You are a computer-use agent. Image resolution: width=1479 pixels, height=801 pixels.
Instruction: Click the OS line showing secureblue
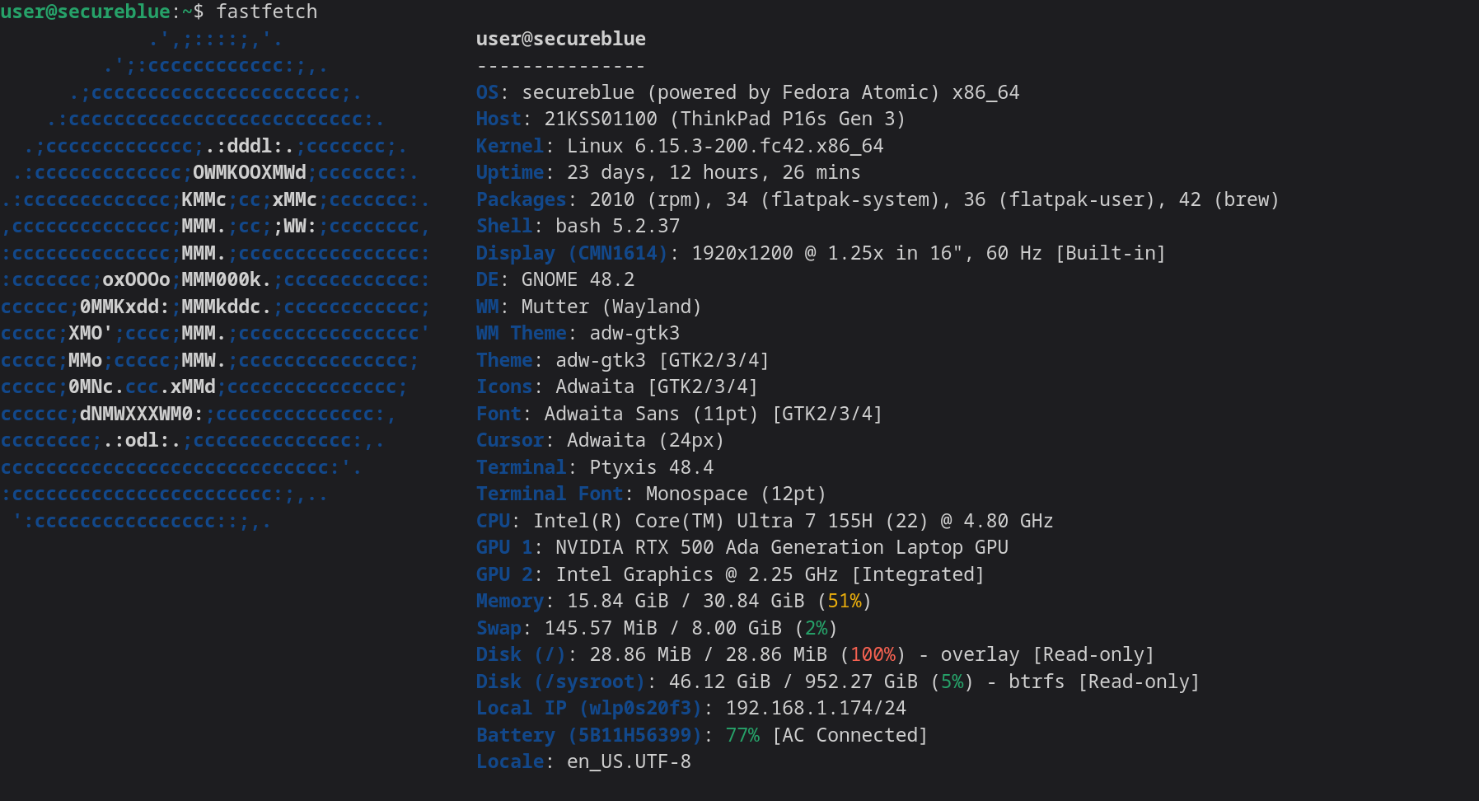pos(747,92)
